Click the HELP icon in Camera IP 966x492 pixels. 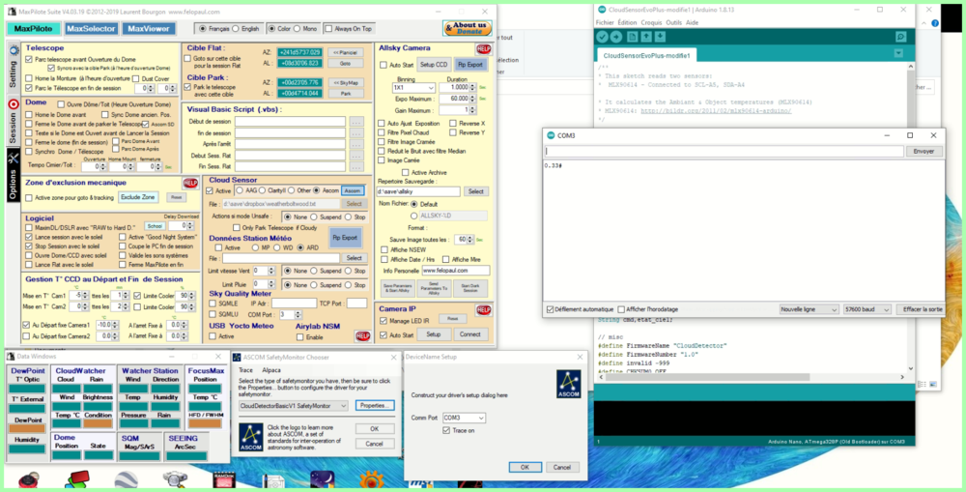[484, 309]
